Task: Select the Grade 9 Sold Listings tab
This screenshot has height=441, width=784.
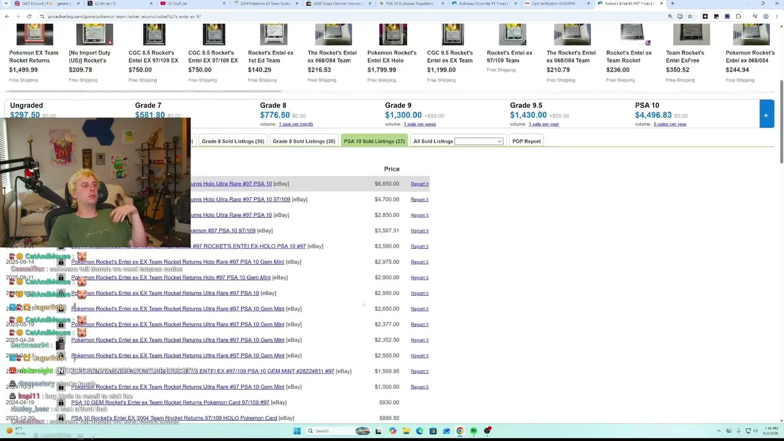Action: coord(304,141)
